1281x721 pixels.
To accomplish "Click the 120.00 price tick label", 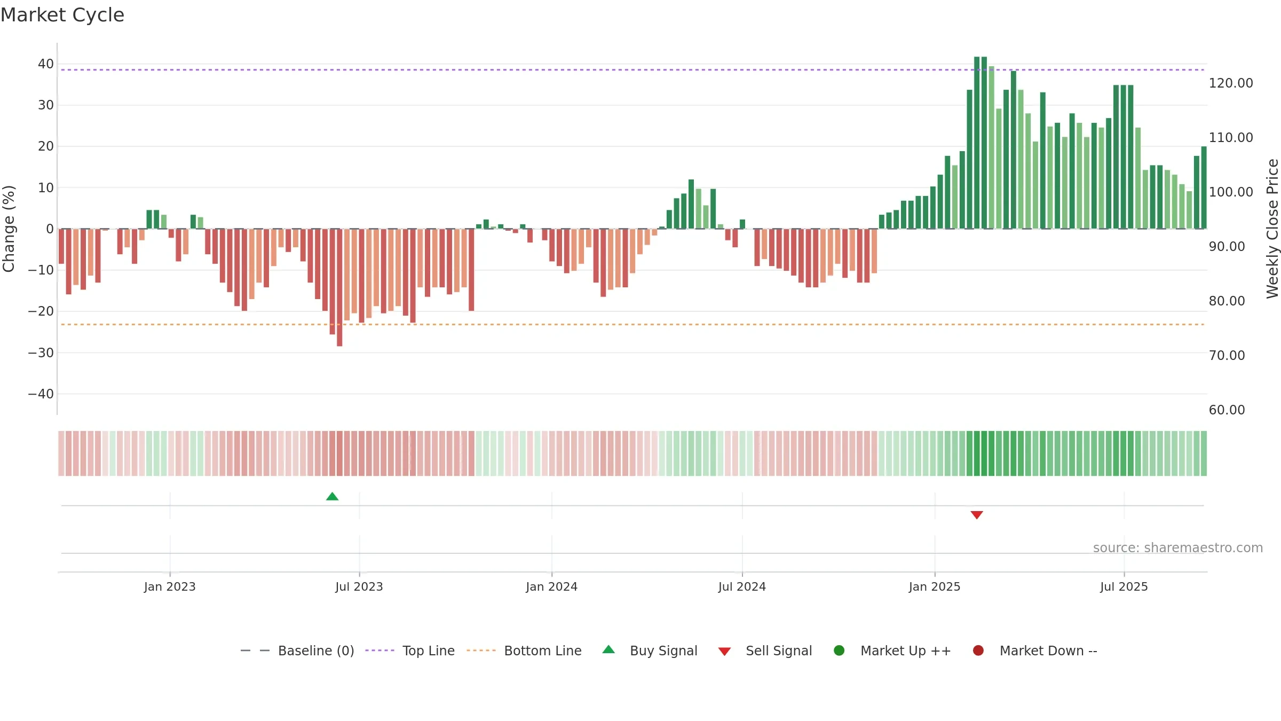I will tap(1231, 83).
